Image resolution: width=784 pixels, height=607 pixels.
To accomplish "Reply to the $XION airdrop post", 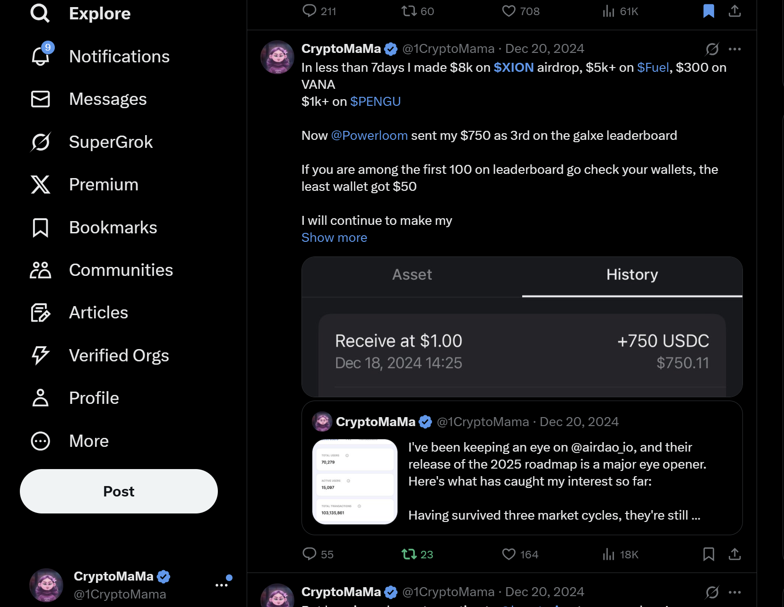I will click(310, 554).
